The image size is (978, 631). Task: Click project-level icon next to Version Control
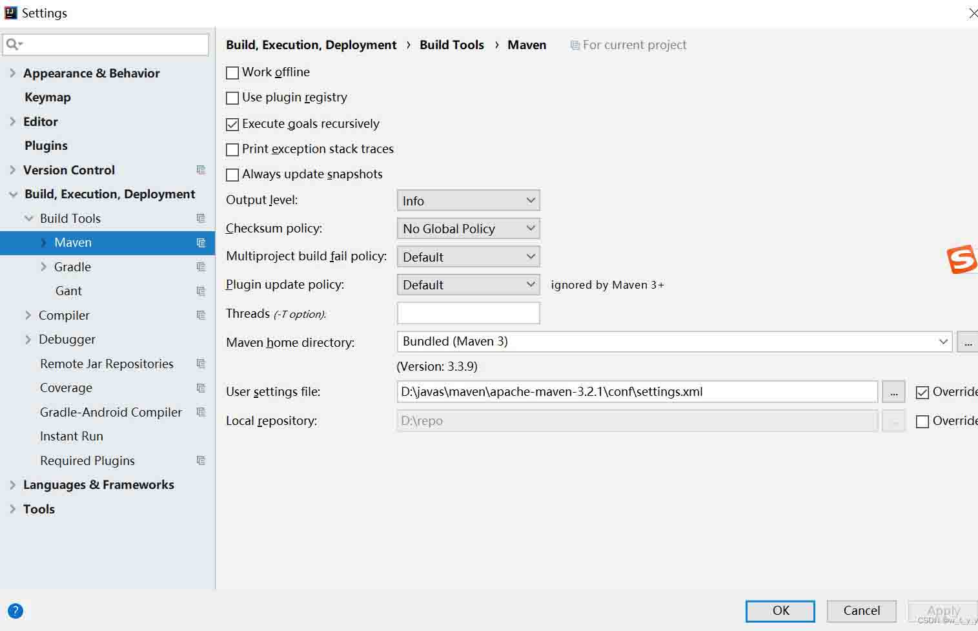point(201,170)
